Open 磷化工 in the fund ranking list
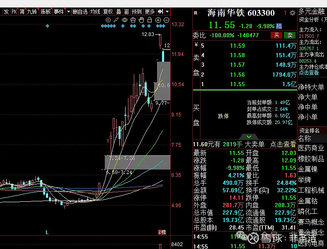 pos(308,211)
